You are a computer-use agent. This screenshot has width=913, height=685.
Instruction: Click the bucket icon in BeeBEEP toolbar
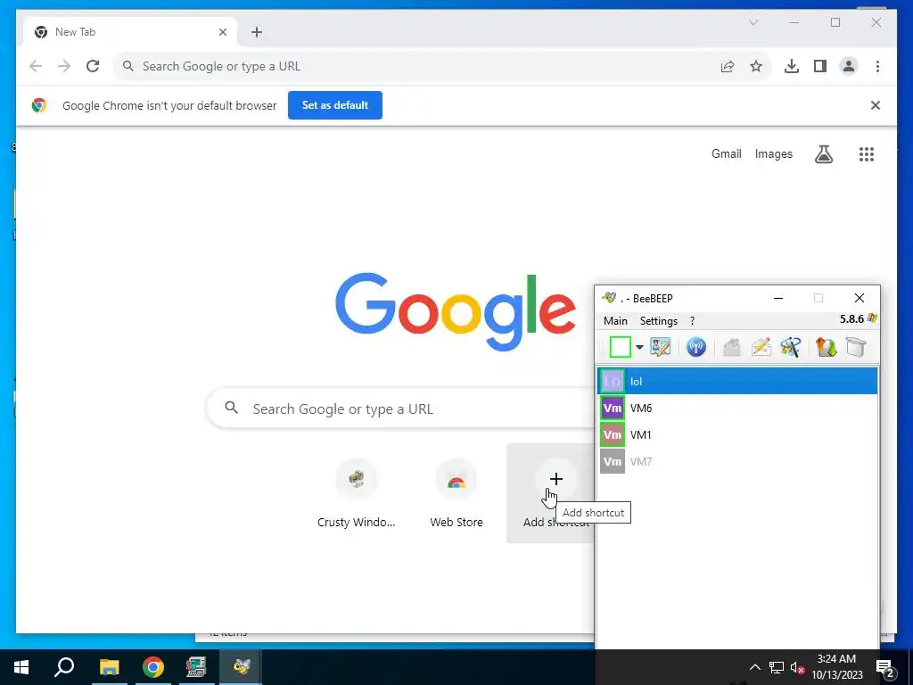856,347
